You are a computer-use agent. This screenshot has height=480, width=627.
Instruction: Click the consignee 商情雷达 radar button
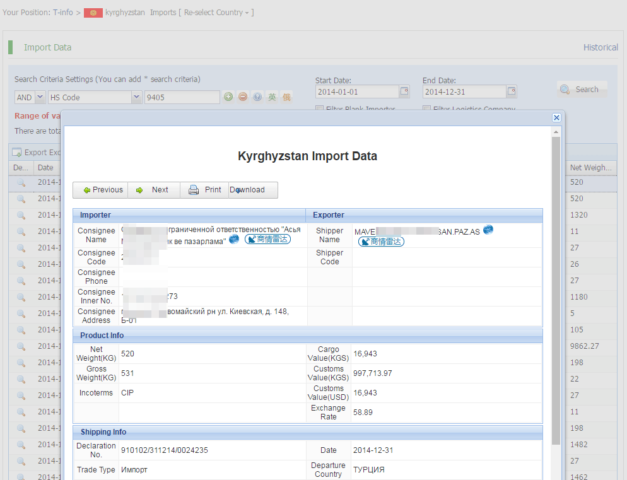pyautogui.click(x=267, y=240)
